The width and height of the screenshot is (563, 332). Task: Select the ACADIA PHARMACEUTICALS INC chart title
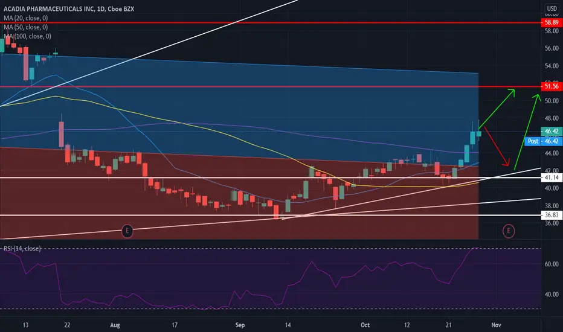click(69, 9)
